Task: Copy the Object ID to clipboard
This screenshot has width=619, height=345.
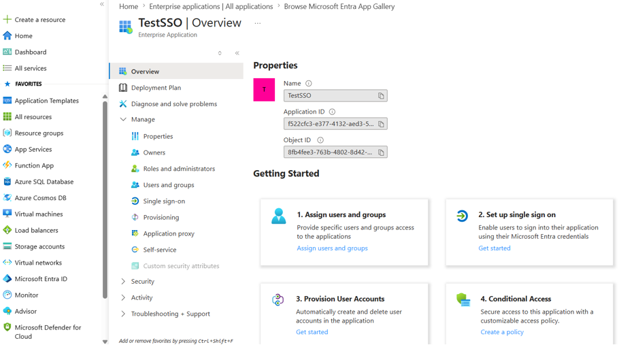Action: [381, 152]
